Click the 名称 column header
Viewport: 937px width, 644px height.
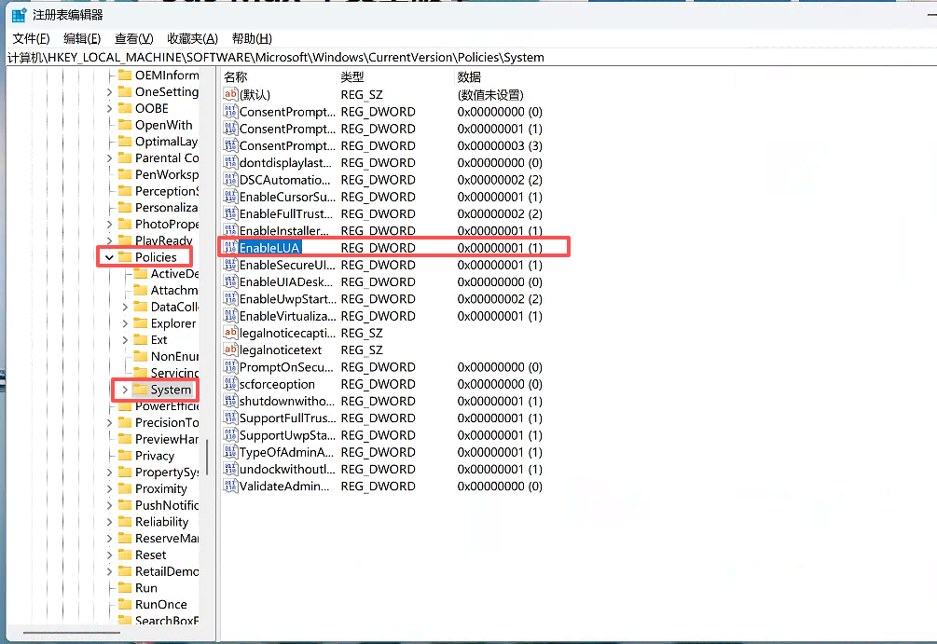(236, 76)
